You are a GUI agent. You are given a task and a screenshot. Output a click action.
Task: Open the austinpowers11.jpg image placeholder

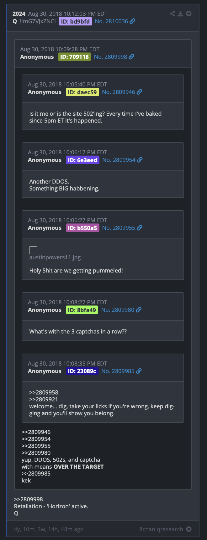[x=33, y=250]
